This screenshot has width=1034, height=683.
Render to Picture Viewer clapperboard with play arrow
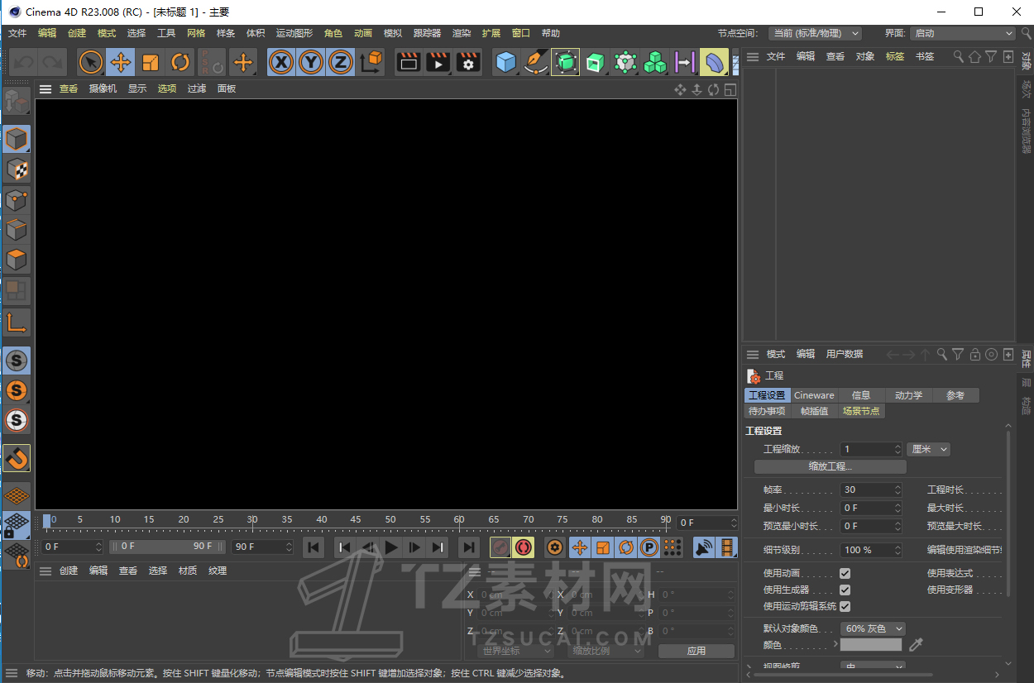[438, 62]
